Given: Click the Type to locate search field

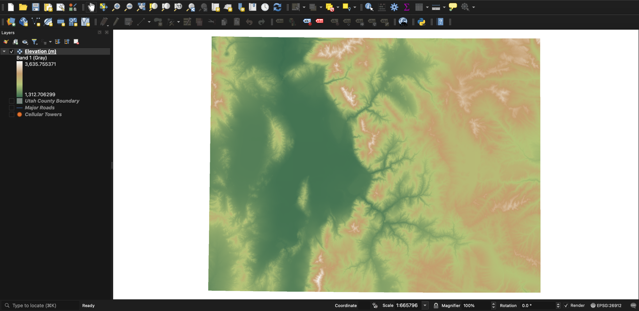Looking at the screenshot, I should (40, 306).
